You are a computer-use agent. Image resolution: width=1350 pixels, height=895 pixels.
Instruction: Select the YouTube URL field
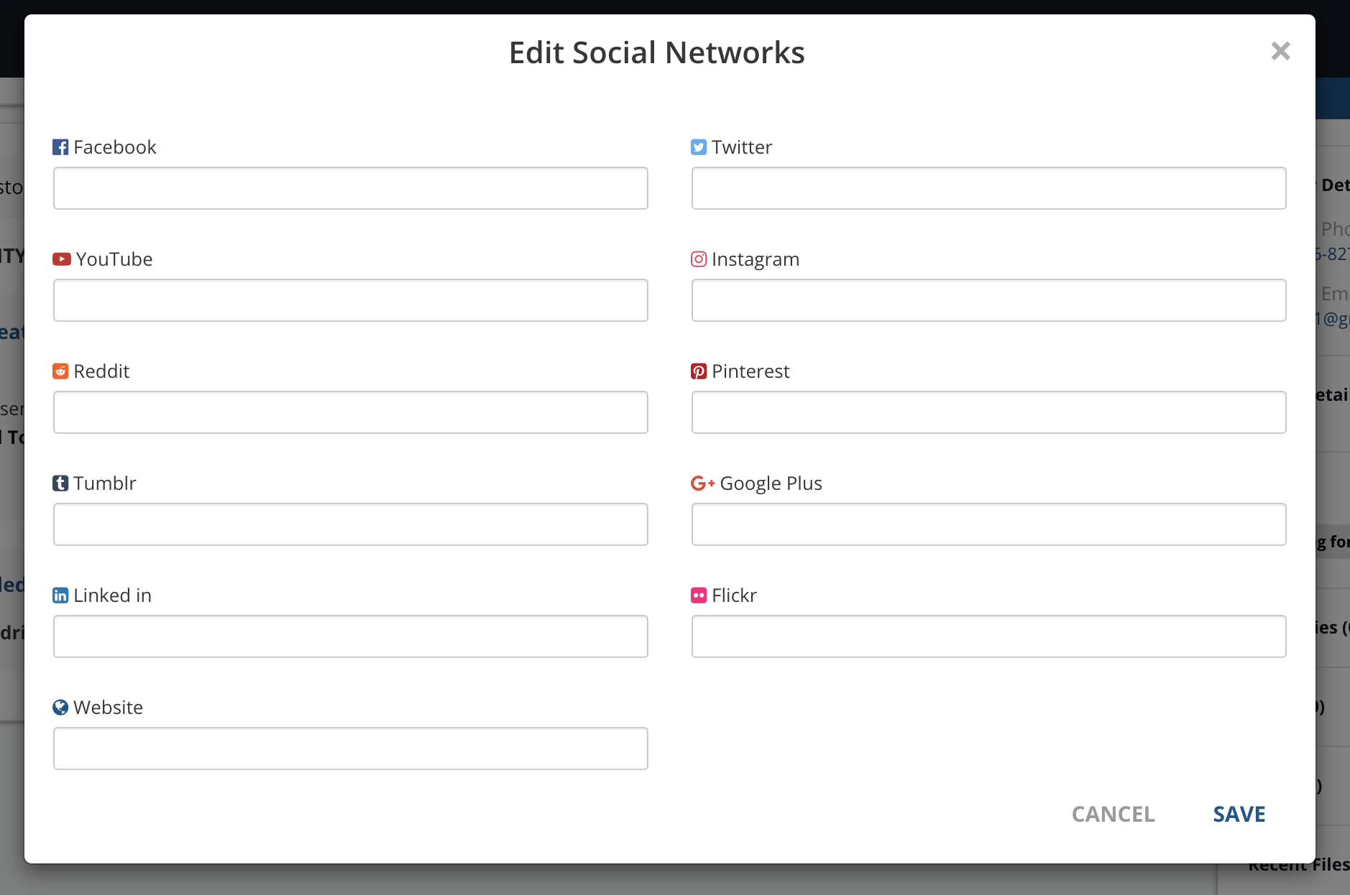pyautogui.click(x=351, y=300)
